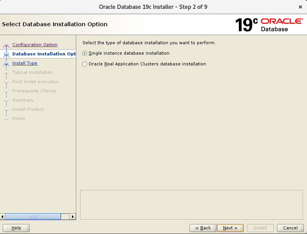Click the Database Installation Option step marker icon
This screenshot has width=307, height=234.
pyautogui.click(x=6, y=54)
